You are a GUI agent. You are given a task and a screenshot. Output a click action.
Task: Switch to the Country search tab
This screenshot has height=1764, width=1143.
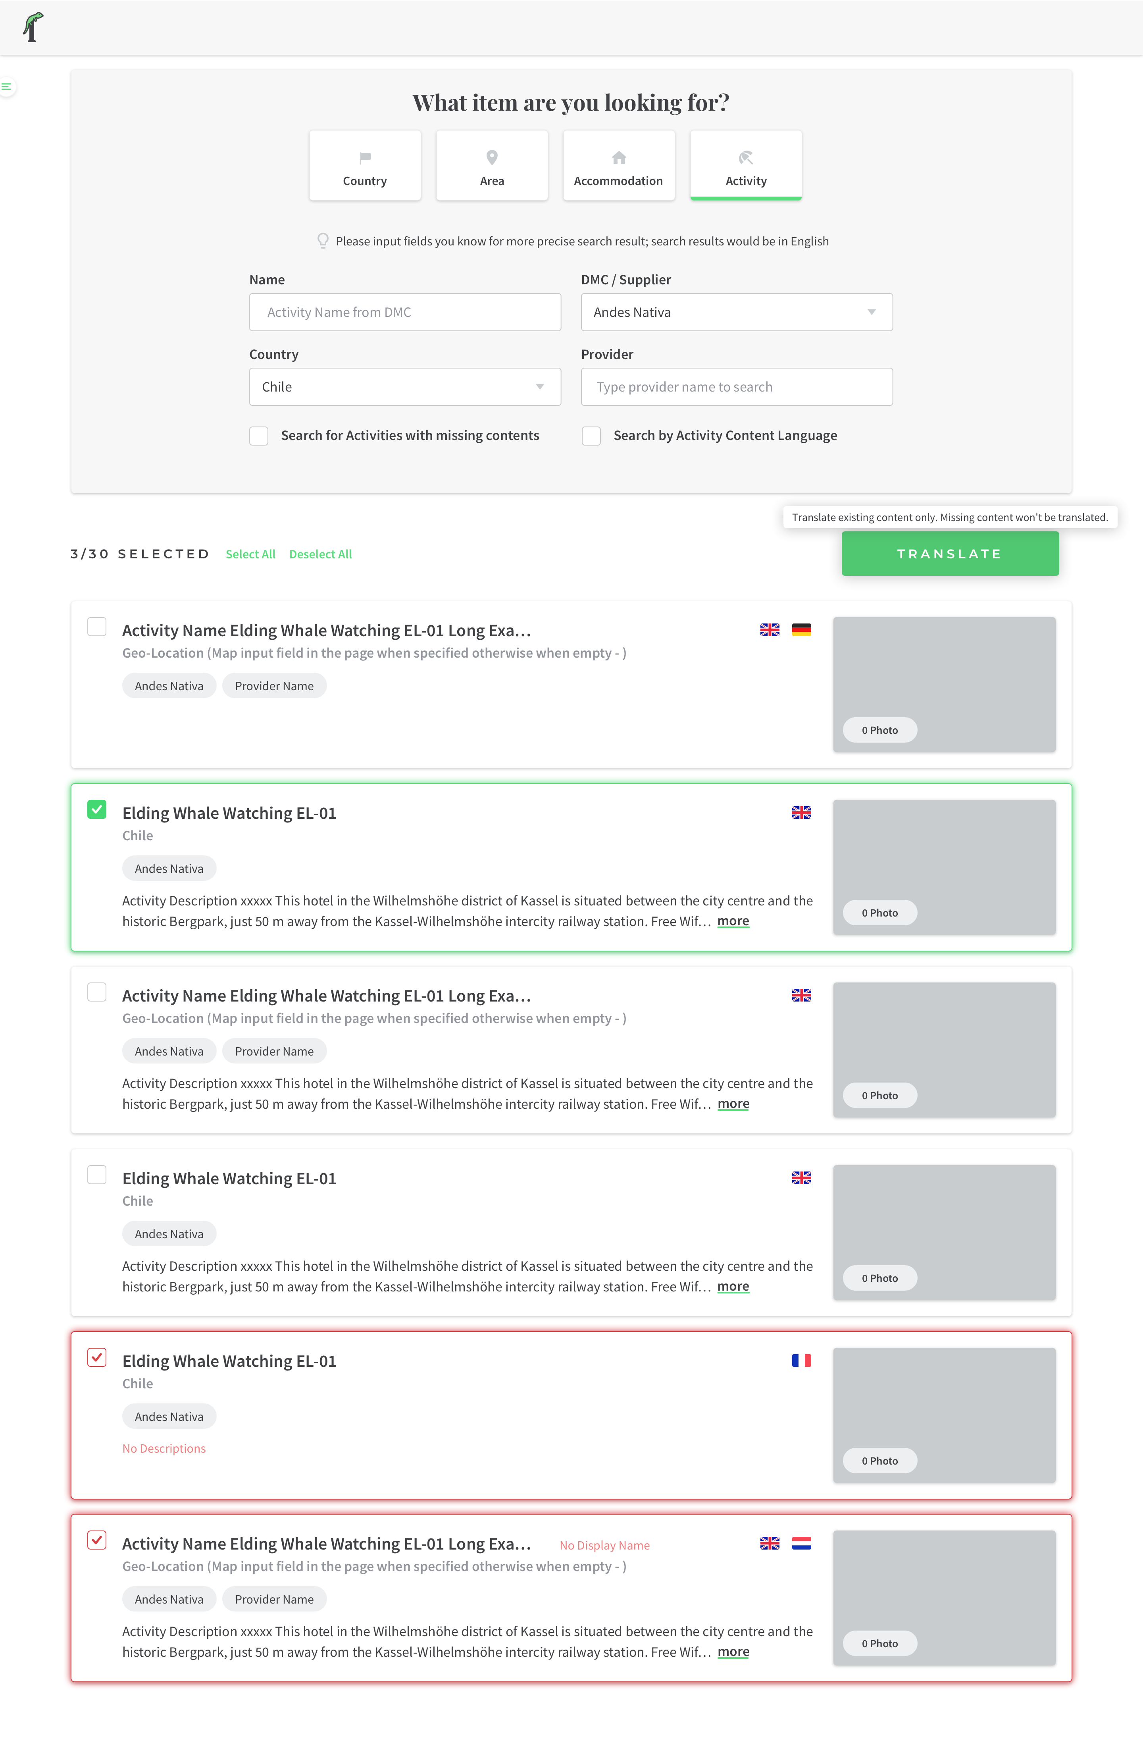point(365,165)
